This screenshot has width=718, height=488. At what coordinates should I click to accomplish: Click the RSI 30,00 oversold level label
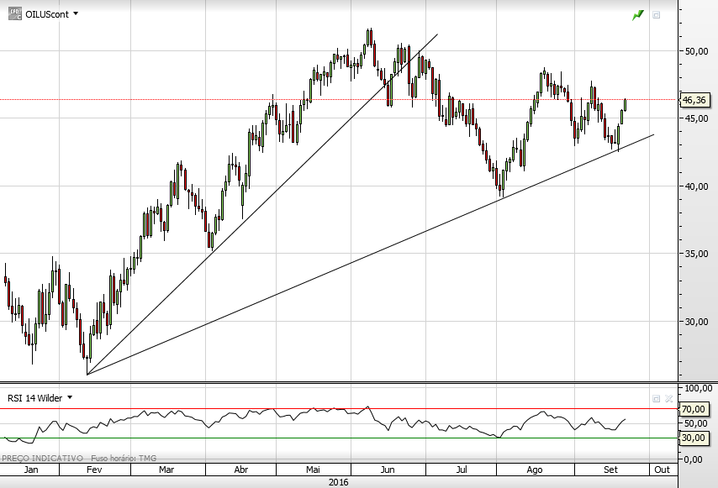pos(694,438)
